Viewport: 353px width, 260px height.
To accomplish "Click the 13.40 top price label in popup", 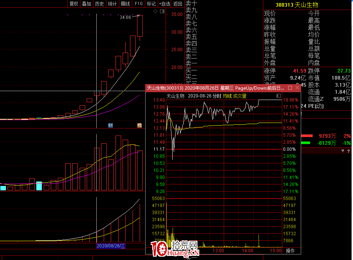I will [x=159, y=100].
